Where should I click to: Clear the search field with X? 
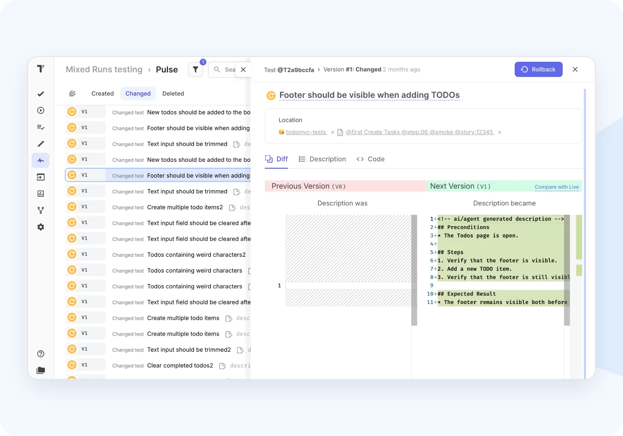click(x=243, y=69)
